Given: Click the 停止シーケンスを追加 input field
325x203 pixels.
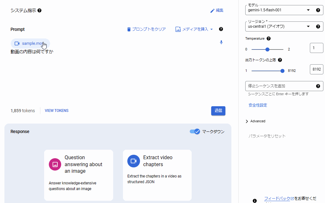Looking at the screenshot, I should click(x=281, y=86).
